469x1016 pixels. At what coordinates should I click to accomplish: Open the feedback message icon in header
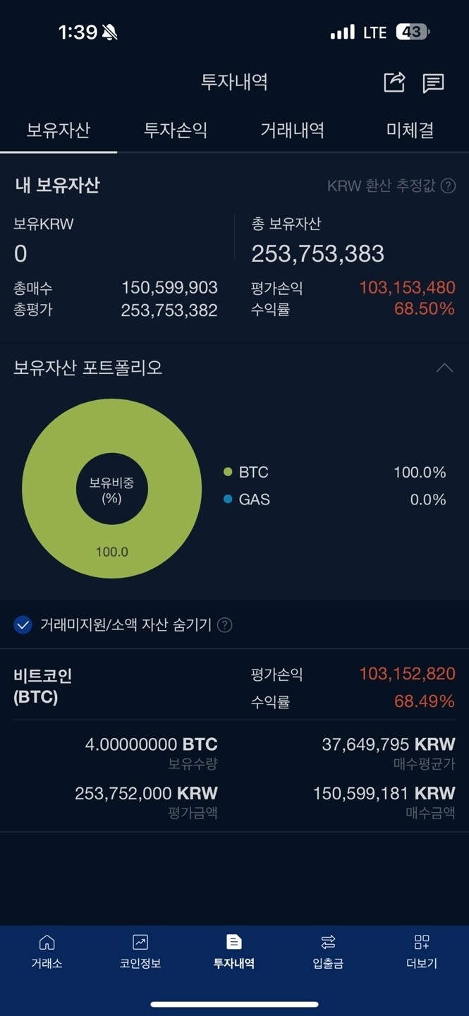(433, 83)
